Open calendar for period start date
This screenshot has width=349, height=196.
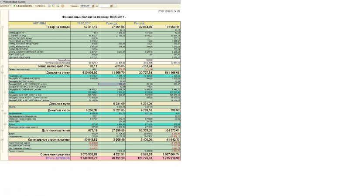click(93, 6)
